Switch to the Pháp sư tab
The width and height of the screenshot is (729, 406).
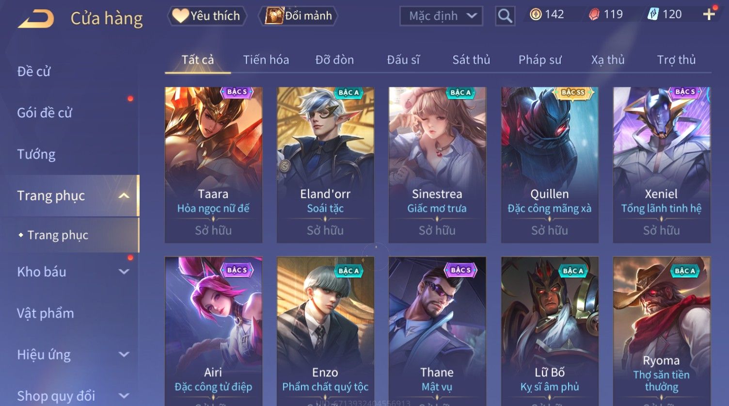540,60
